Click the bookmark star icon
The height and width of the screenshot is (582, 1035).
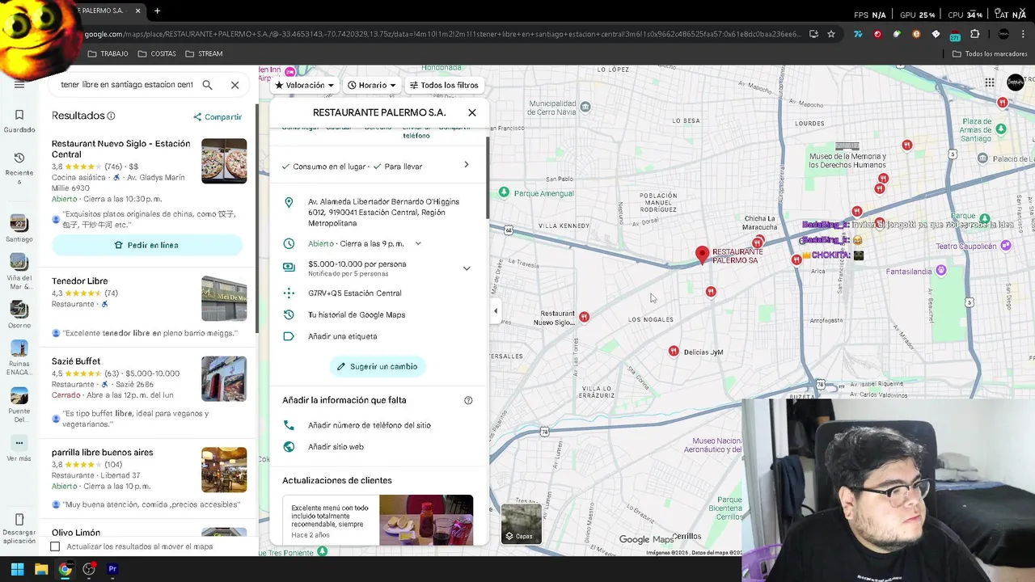[830, 34]
